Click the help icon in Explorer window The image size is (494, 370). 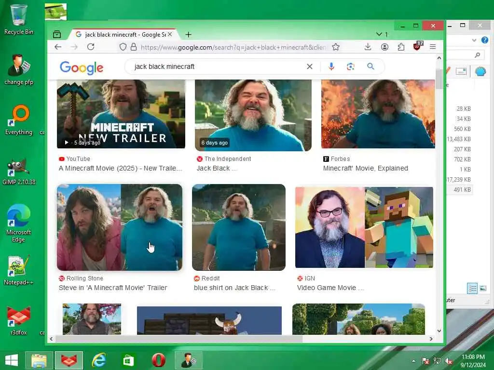[485, 40]
